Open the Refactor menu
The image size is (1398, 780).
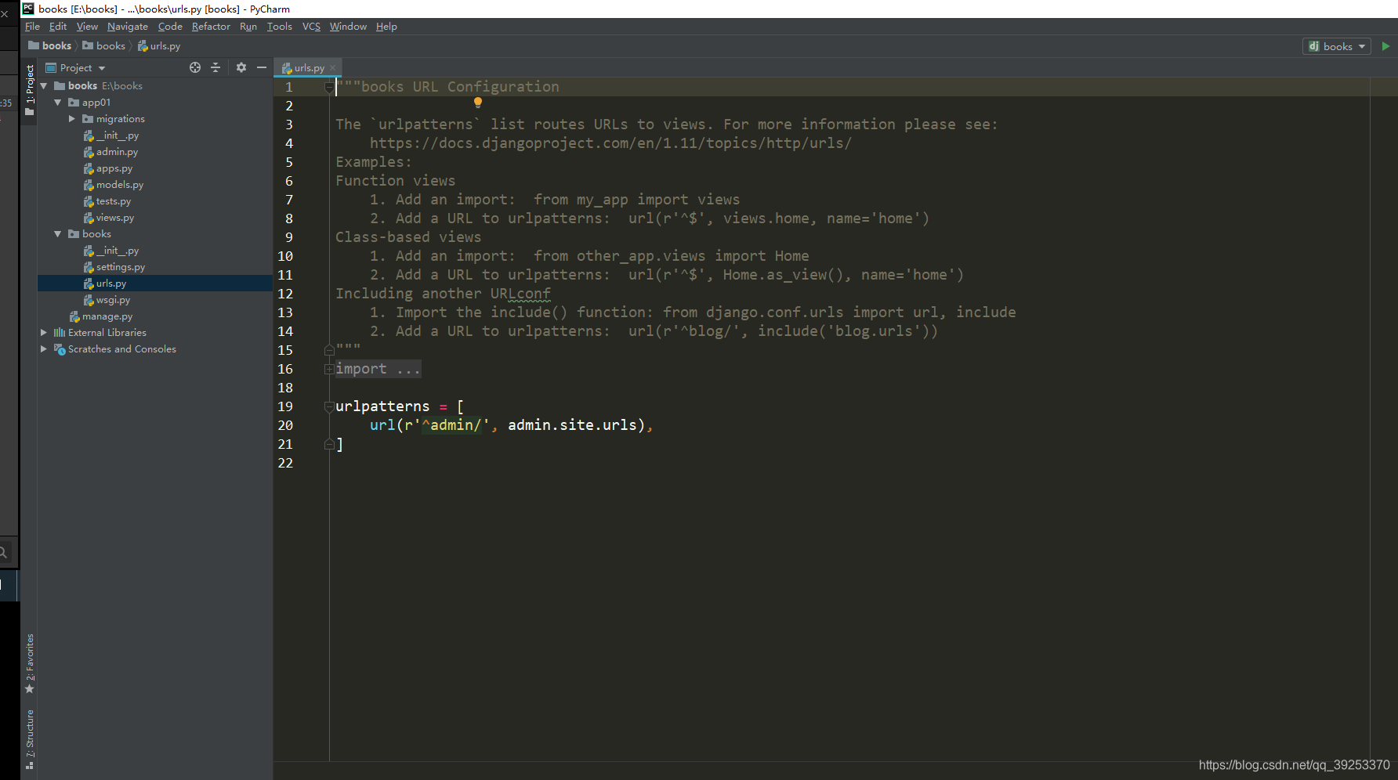tap(211, 27)
